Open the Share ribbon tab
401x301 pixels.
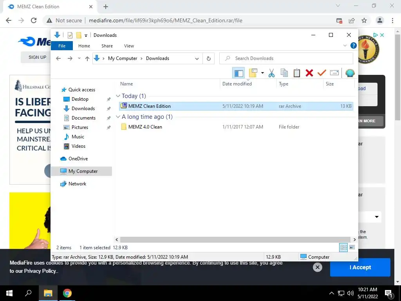point(107,46)
